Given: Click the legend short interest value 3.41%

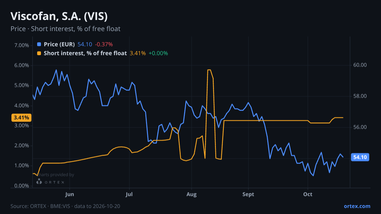Looking at the screenshot, I should point(138,53).
